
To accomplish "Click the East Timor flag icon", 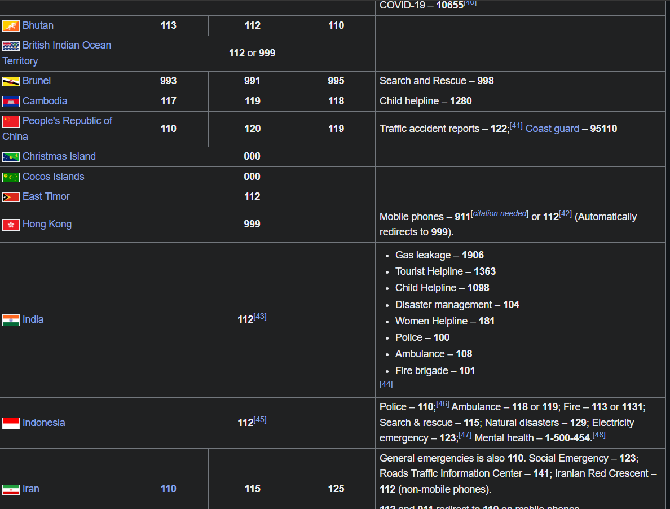I will click(x=11, y=197).
